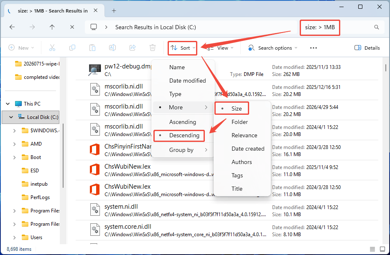Click the address bar path Search Results in Local Disk
The height and width of the screenshot is (255, 390).
(x=155, y=27)
